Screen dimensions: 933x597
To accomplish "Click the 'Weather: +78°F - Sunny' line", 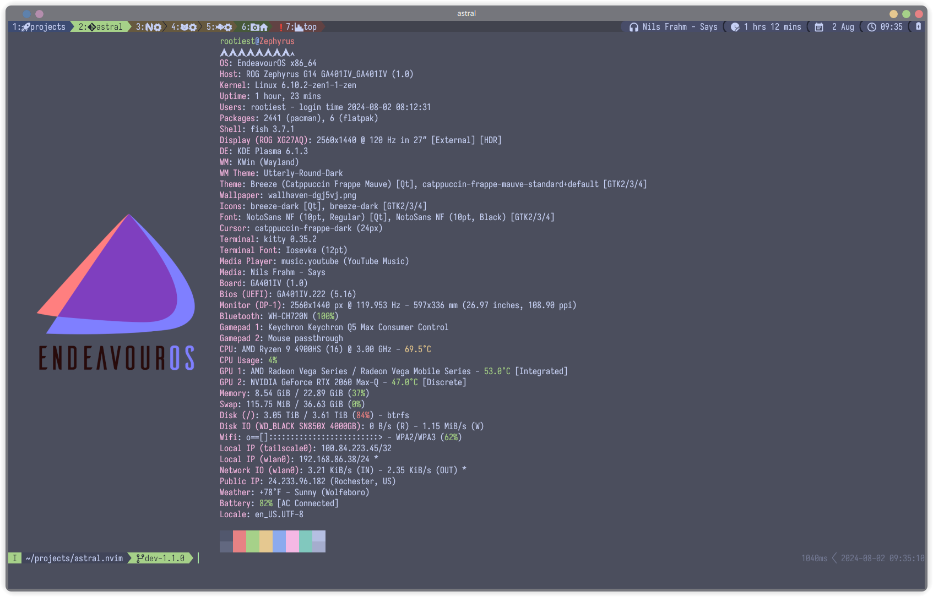I will click(x=295, y=492).
